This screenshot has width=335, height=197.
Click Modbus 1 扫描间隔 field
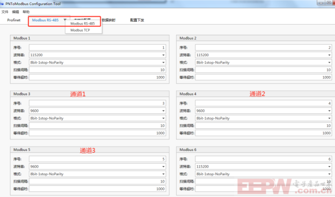click(97, 70)
